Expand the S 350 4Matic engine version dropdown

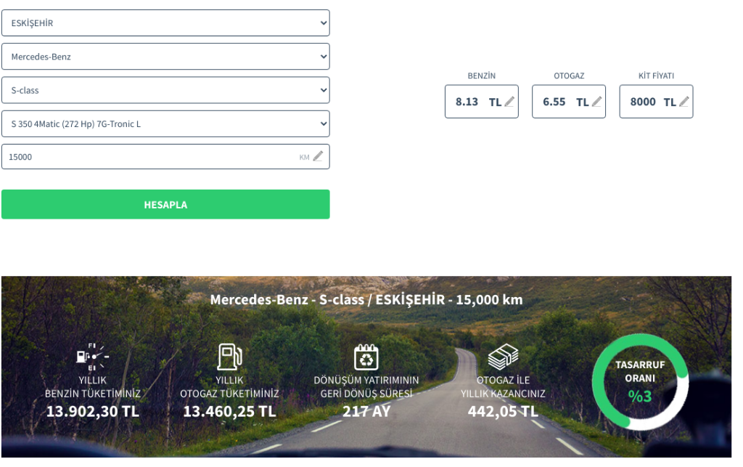coord(165,124)
